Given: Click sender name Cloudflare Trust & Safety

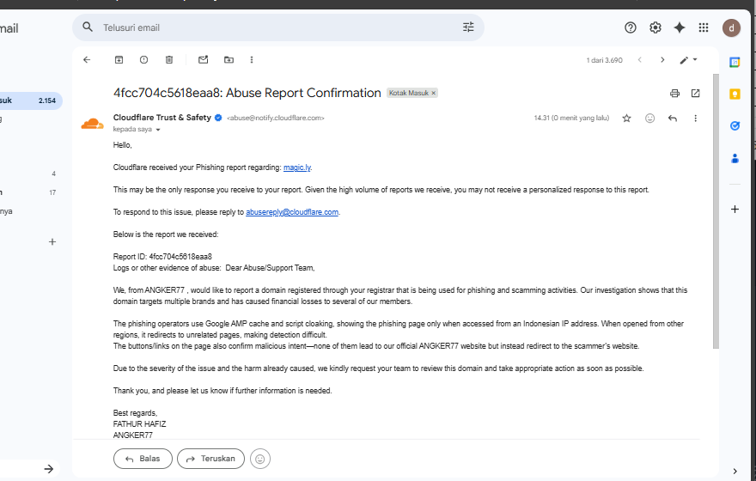Looking at the screenshot, I should pyautogui.click(x=162, y=118).
